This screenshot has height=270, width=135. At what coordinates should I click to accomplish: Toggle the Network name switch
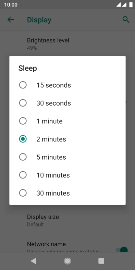(122, 250)
